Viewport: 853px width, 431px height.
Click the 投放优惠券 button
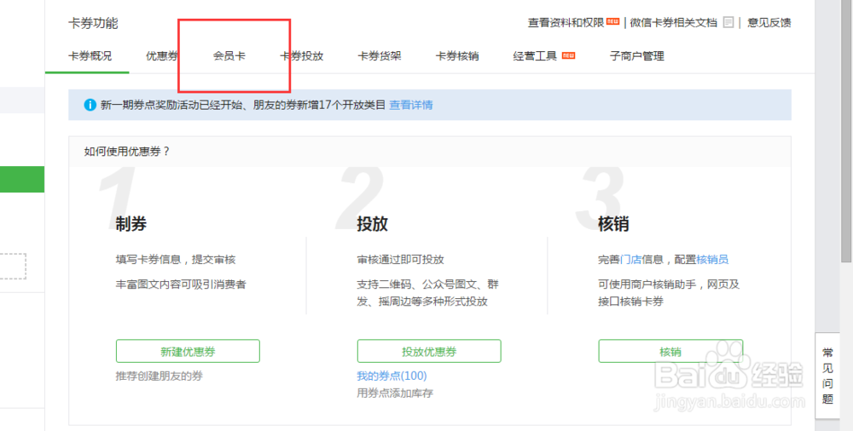[429, 351]
